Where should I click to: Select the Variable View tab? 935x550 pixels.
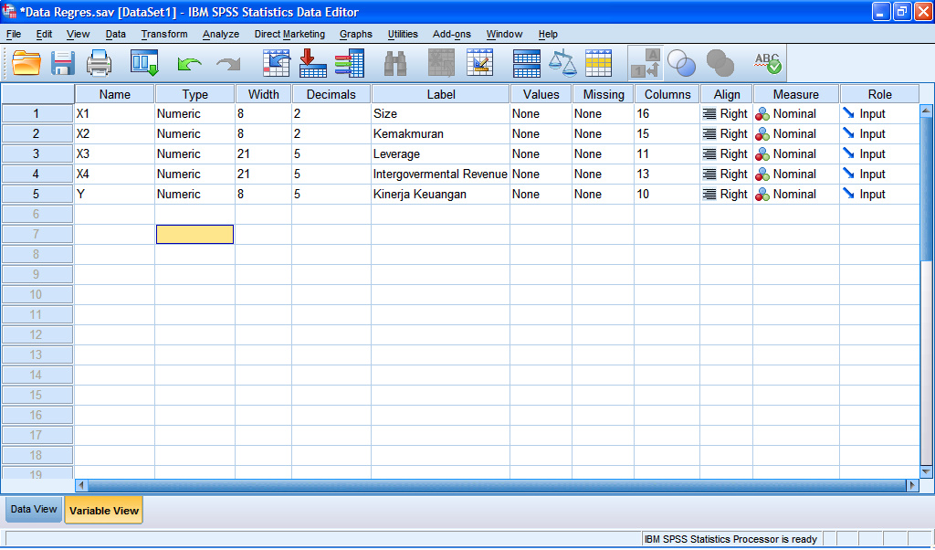(x=104, y=511)
